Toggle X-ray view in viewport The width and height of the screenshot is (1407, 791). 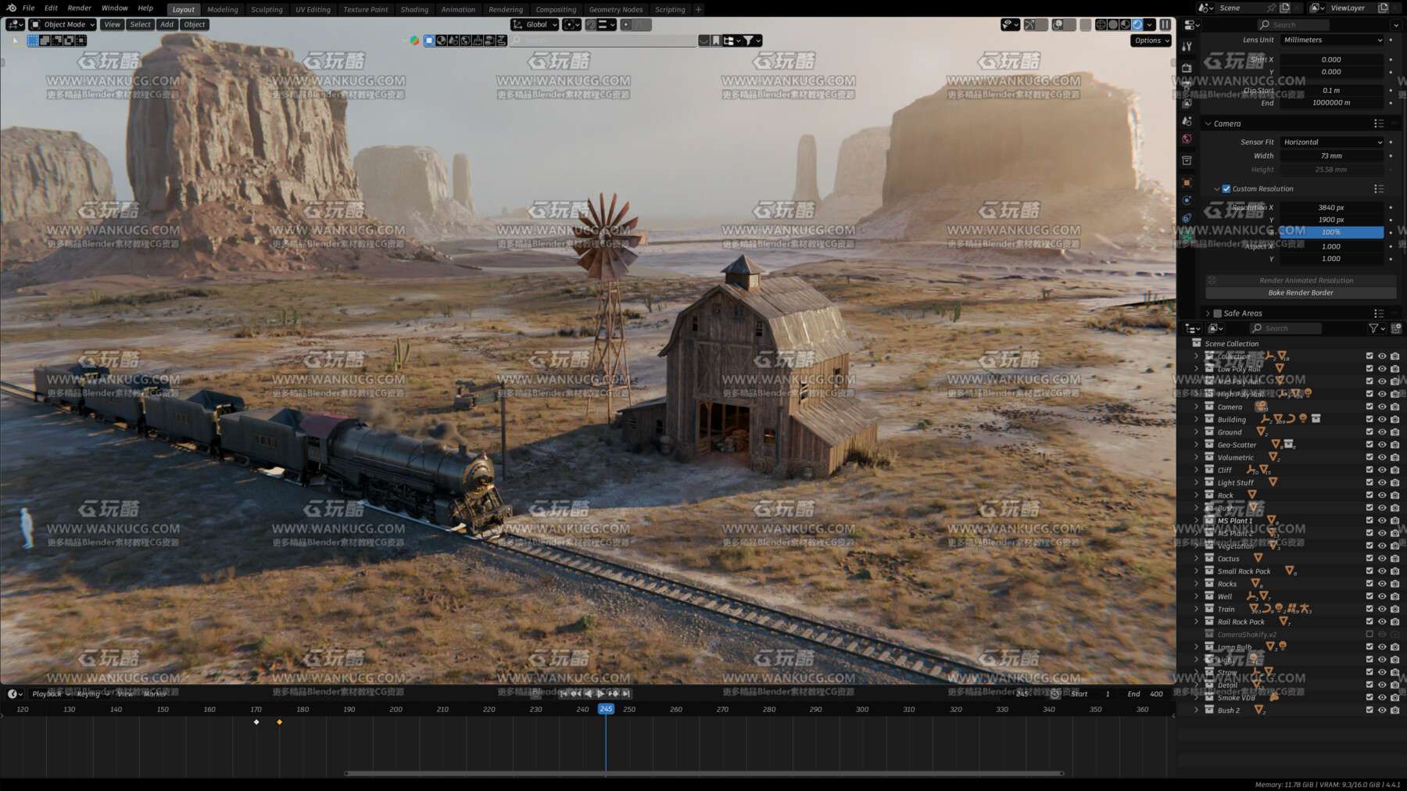click(1086, 25)
